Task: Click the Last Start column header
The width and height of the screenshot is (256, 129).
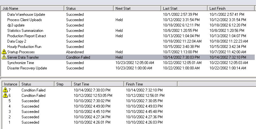Action: pyautogui.click(x=184, y=9)
